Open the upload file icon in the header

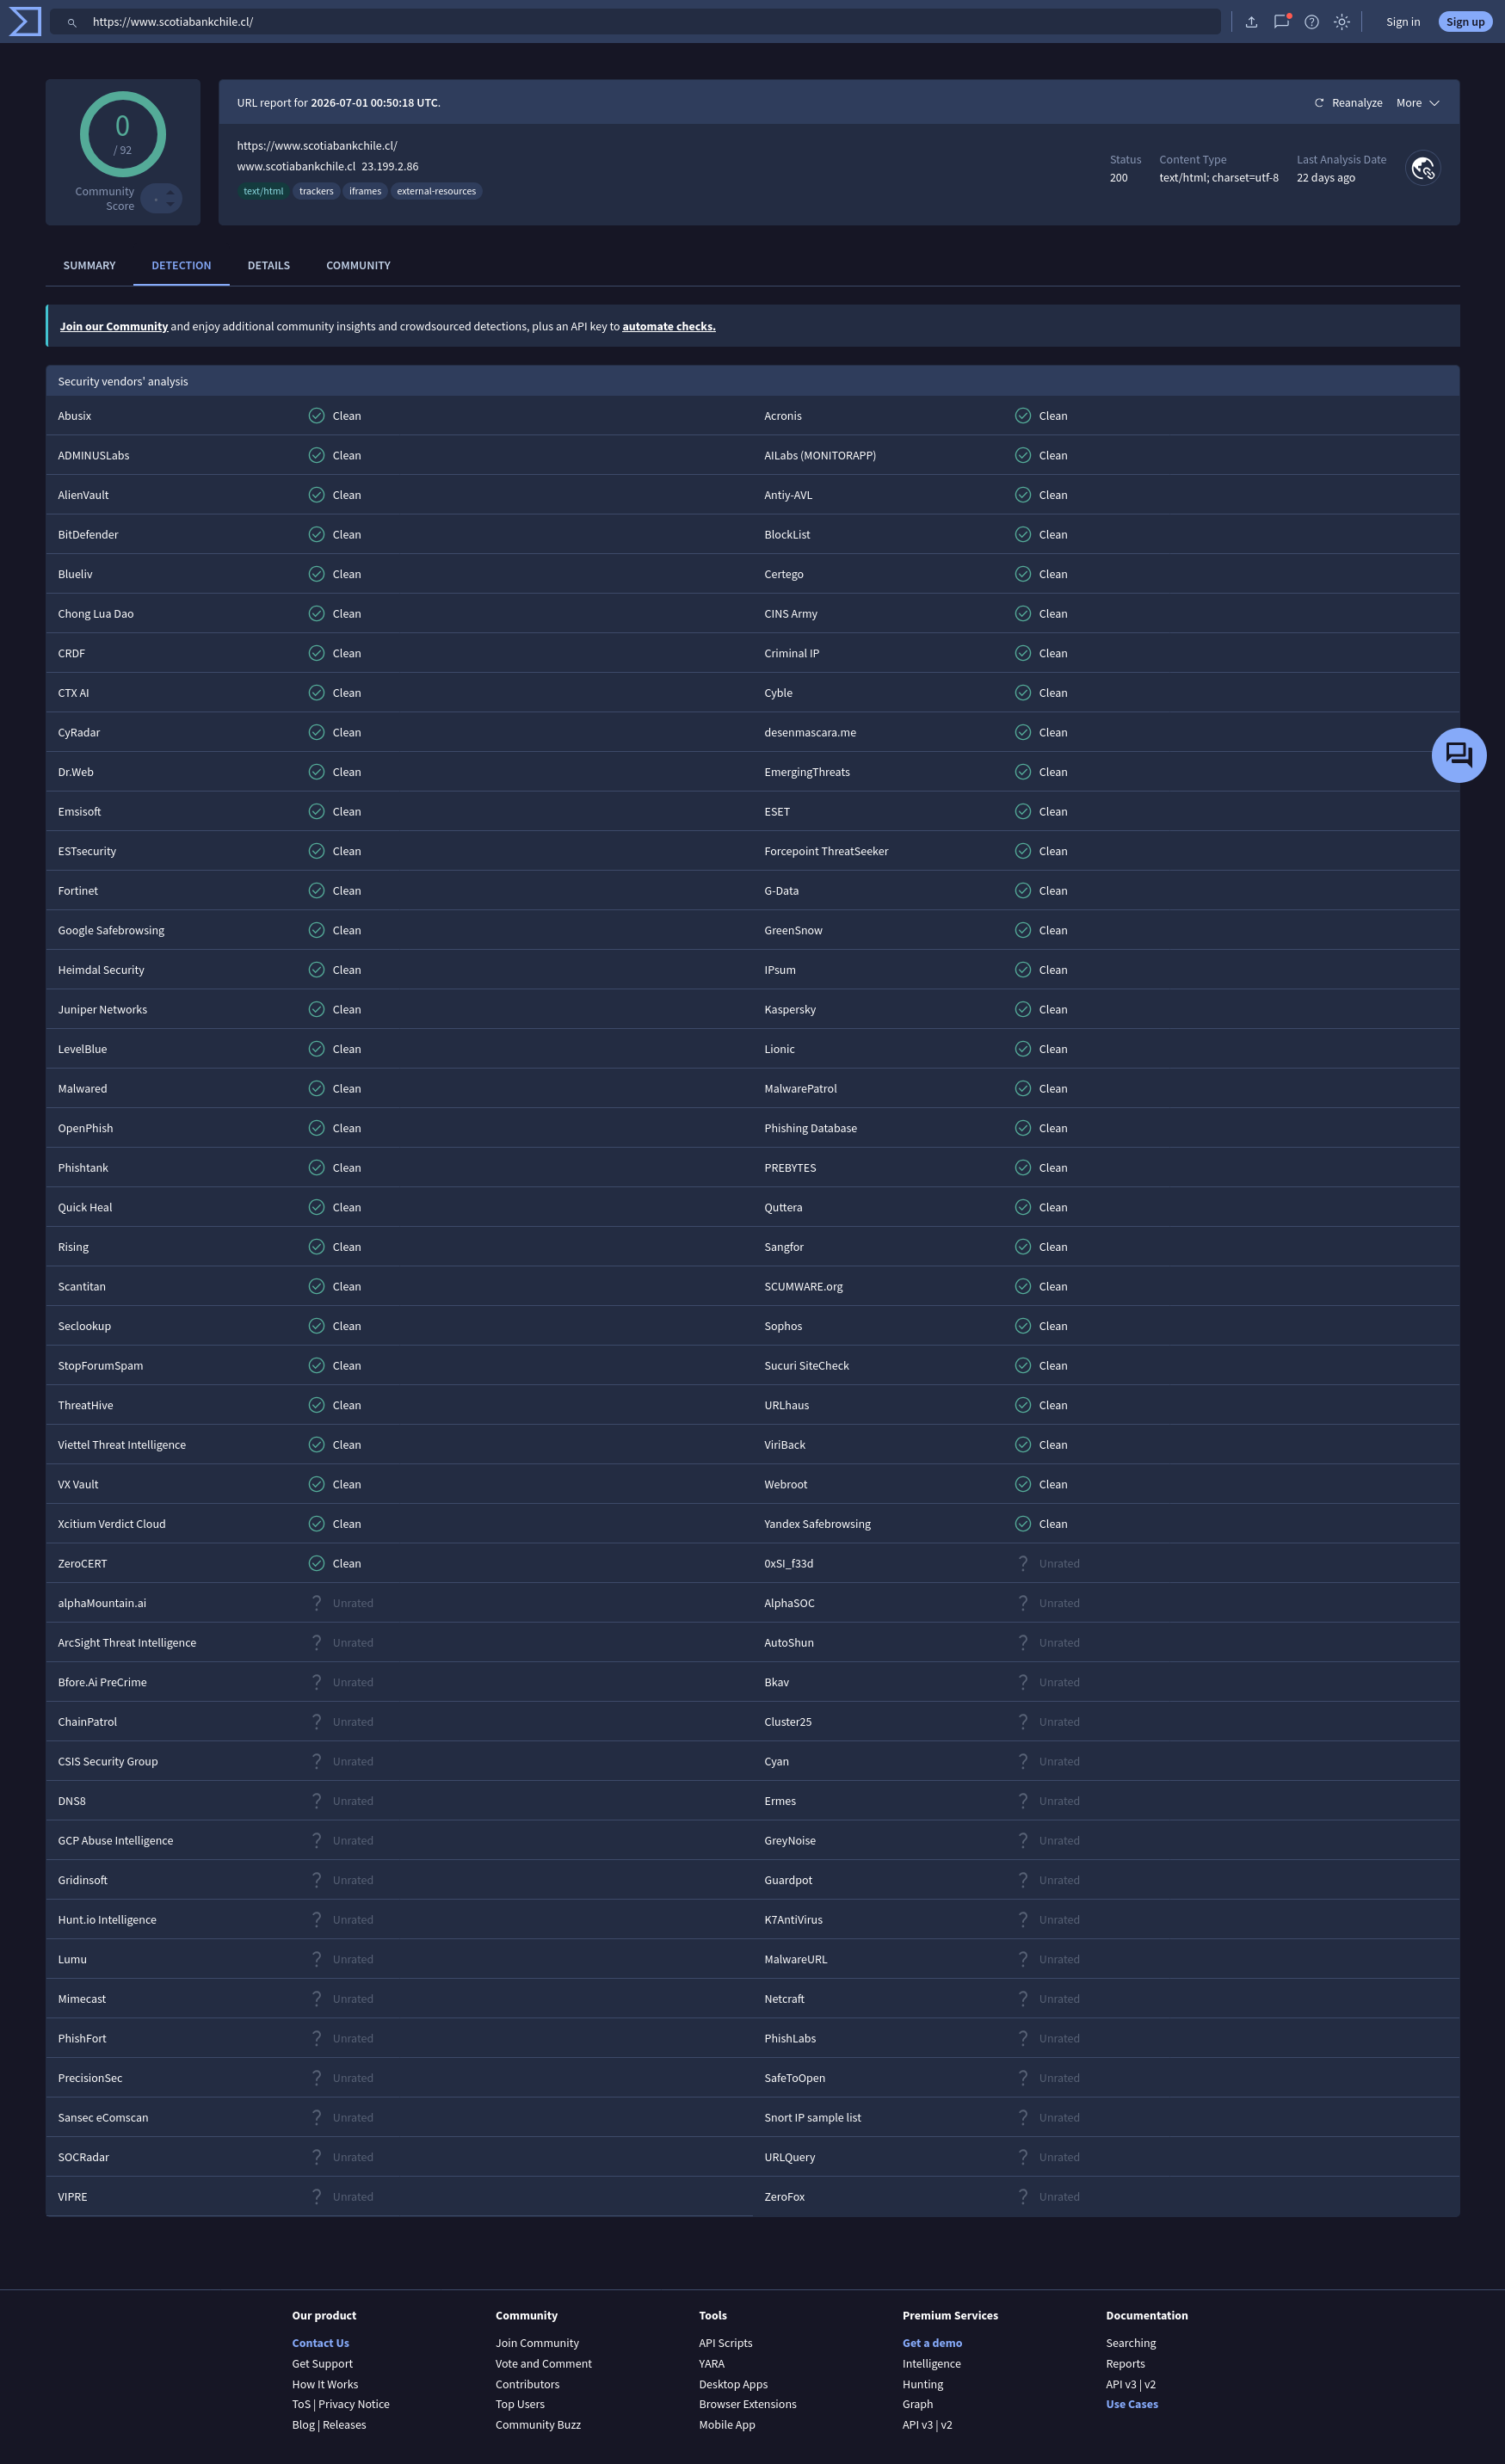pyautogui.click(x=1251, y=22)
